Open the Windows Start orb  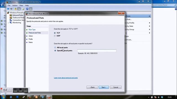[x=3, y=97]
